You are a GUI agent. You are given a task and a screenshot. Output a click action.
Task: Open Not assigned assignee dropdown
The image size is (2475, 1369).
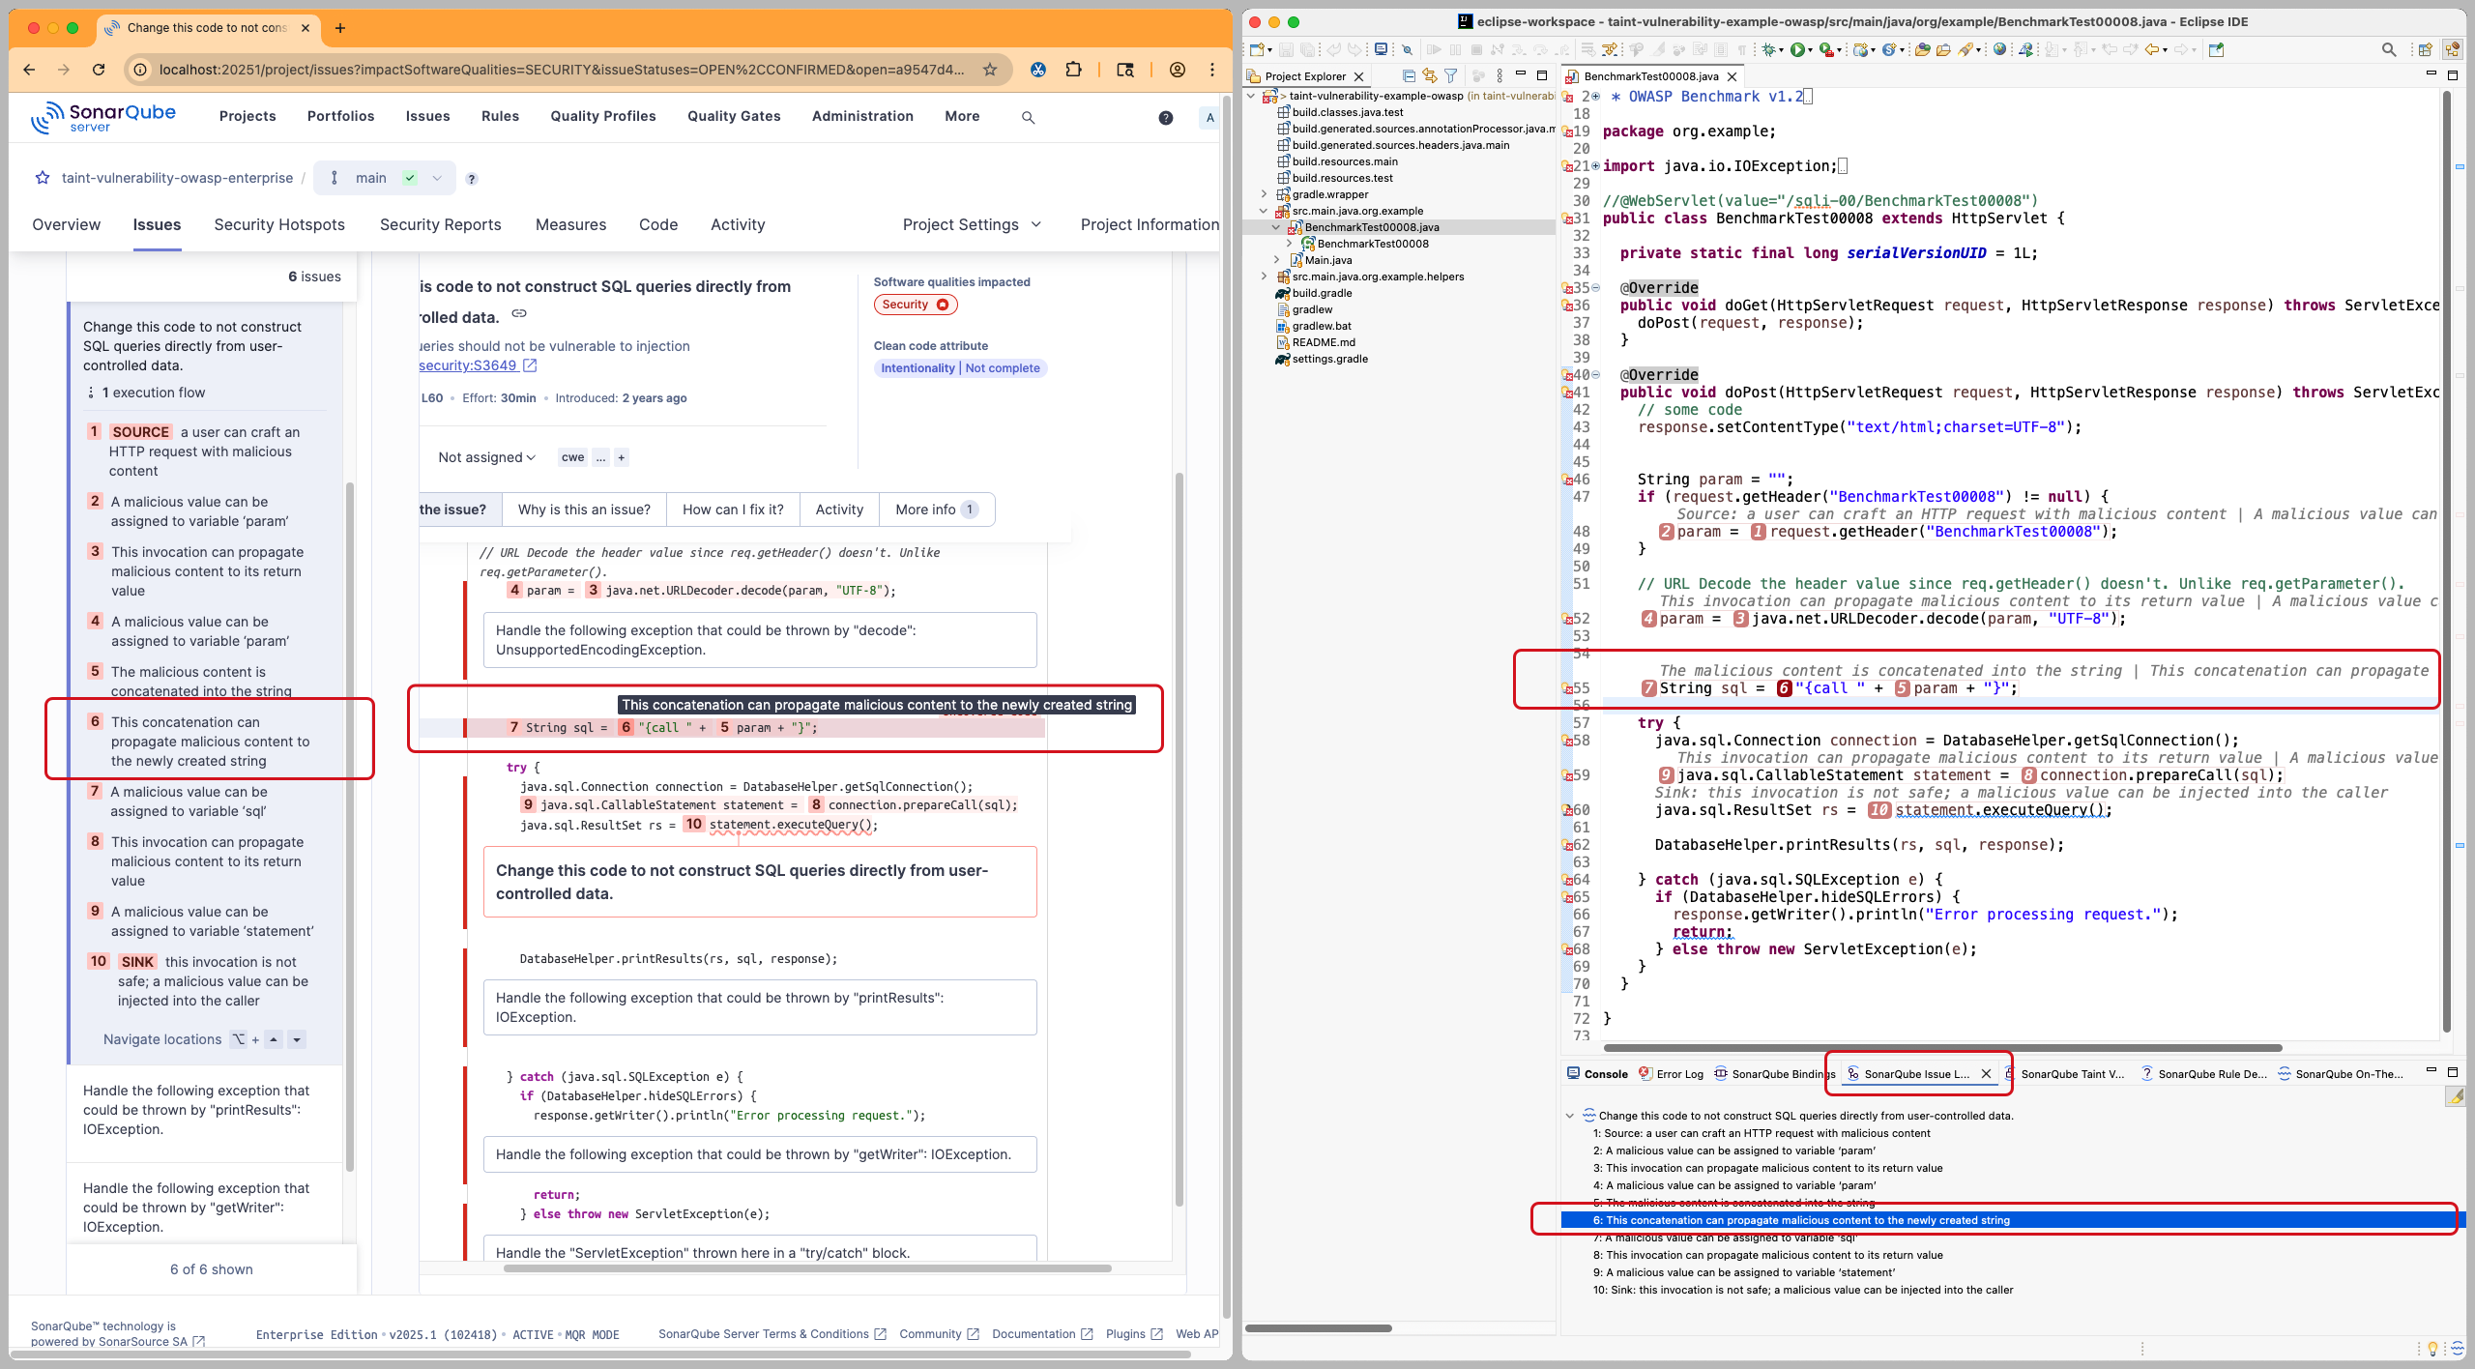486,457
